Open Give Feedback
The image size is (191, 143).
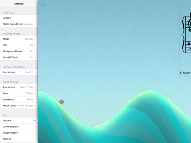pyautogui.click(x=19, y=126)
